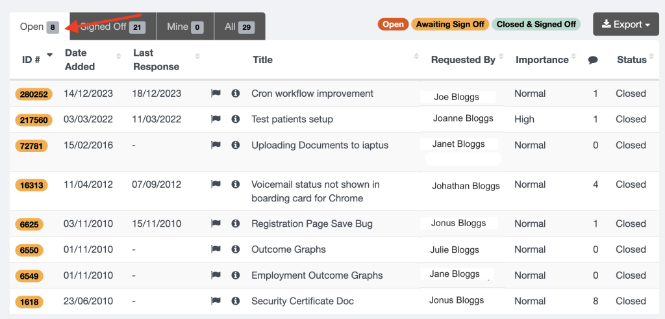Sort by comments bubble column header
The width and height of the screenshot is (665, 319).
[592, 60]
